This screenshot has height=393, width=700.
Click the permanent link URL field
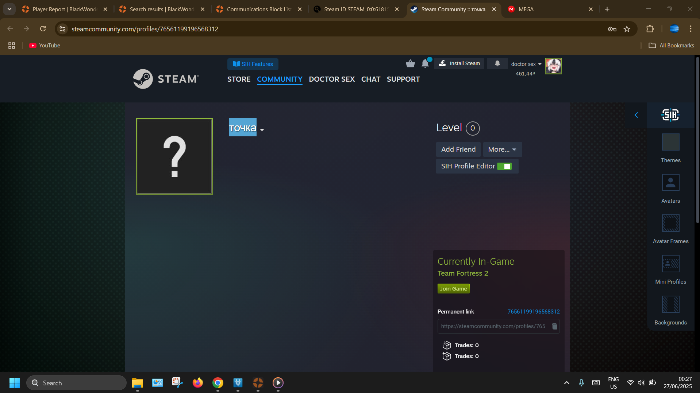point(499,326)
